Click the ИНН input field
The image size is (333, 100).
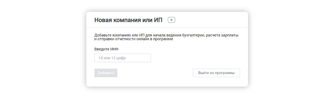click(123, 58)
